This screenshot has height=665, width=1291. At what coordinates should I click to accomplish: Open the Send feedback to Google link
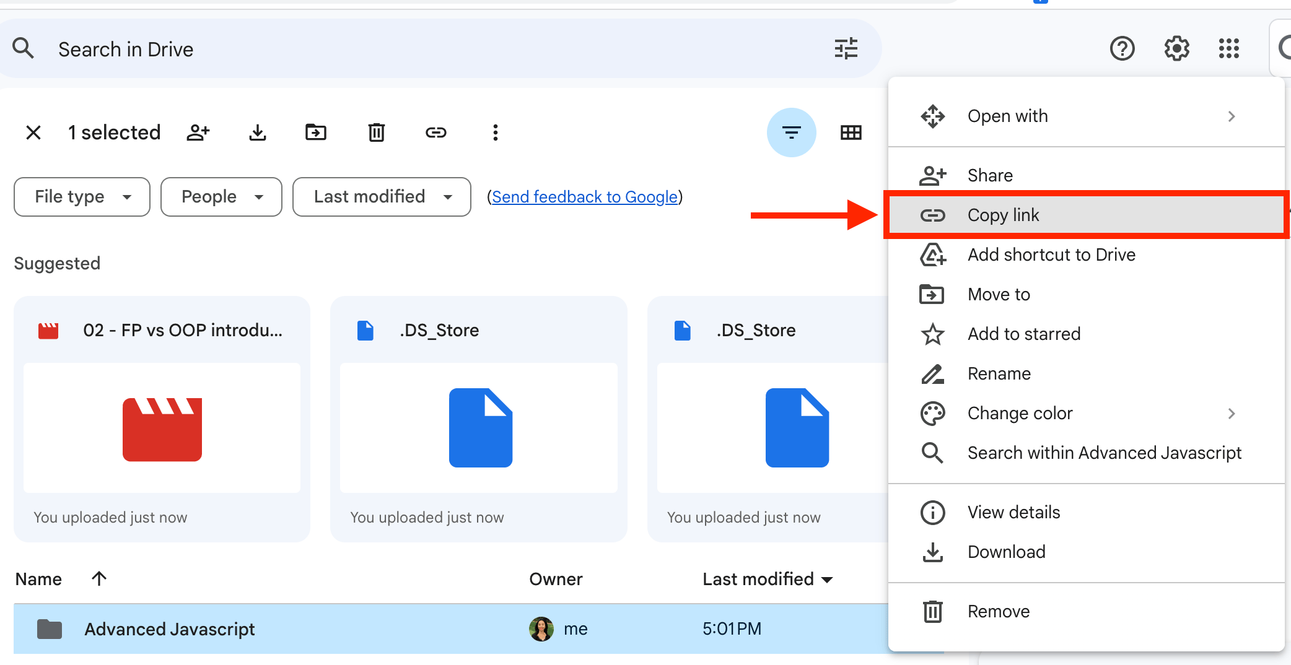(x=584, y=197)
